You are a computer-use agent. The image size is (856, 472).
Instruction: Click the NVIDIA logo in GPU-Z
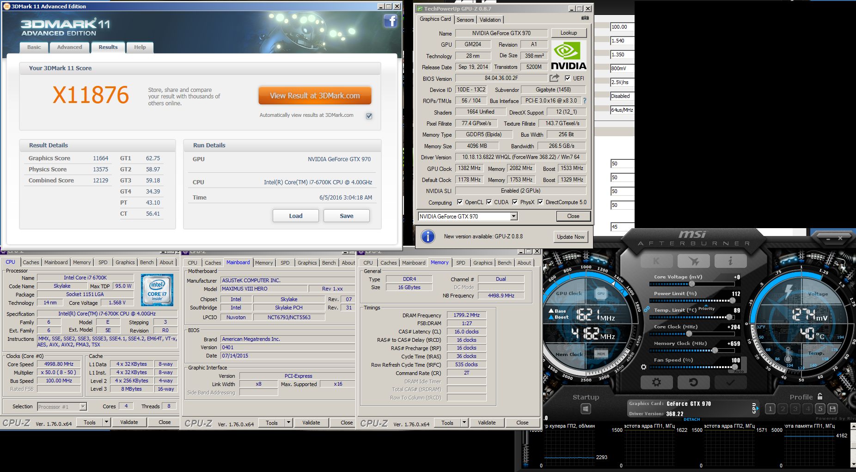pos(569,55)
